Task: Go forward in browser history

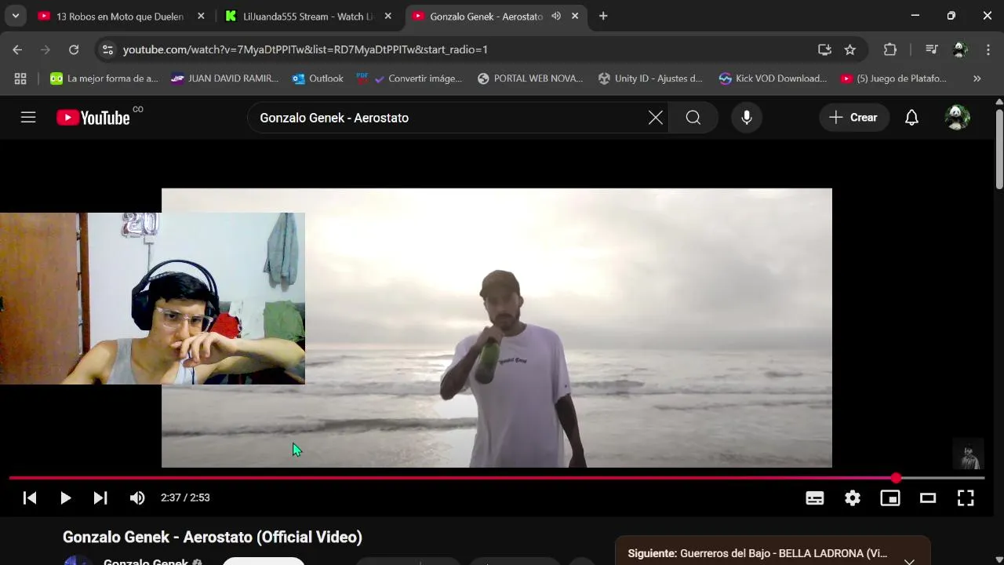Action: (45, 49)
